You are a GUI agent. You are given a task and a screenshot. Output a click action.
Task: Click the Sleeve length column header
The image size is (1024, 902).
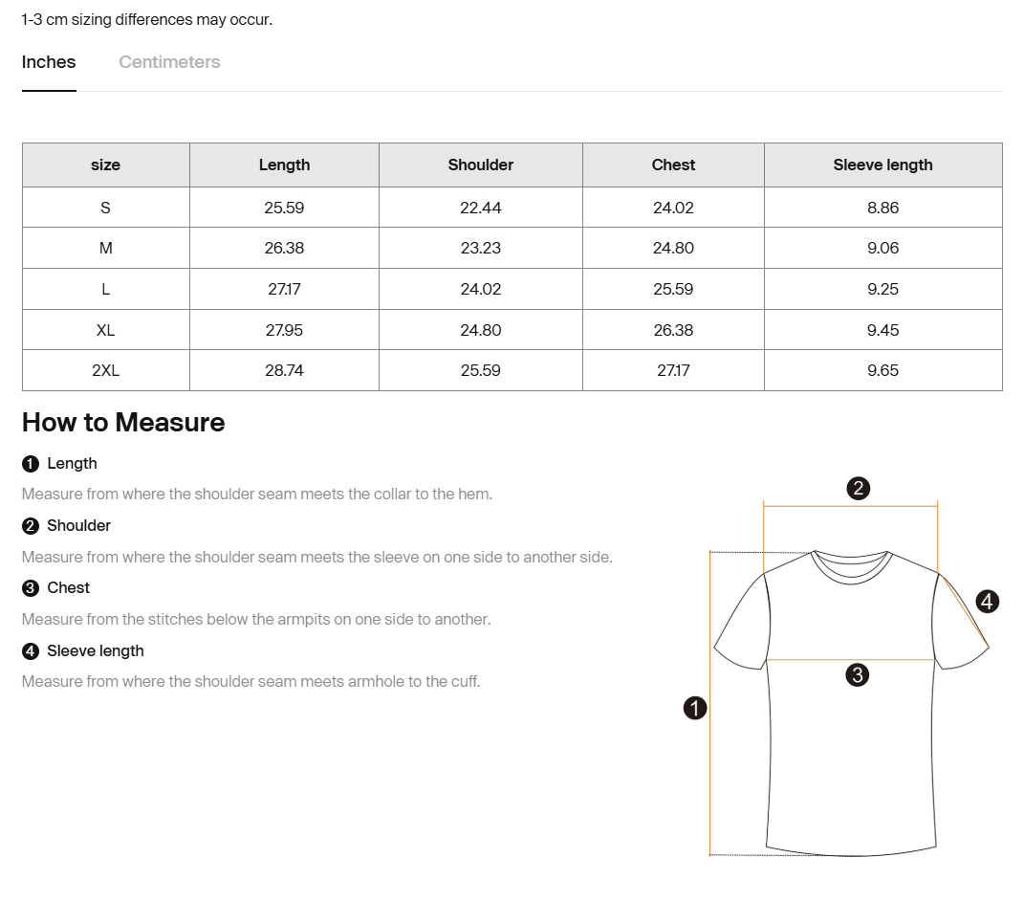(882, 165)
